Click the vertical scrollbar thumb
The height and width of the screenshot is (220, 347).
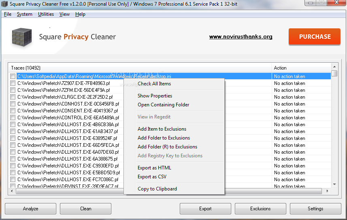pyautogui.click(x=334, y=73)
